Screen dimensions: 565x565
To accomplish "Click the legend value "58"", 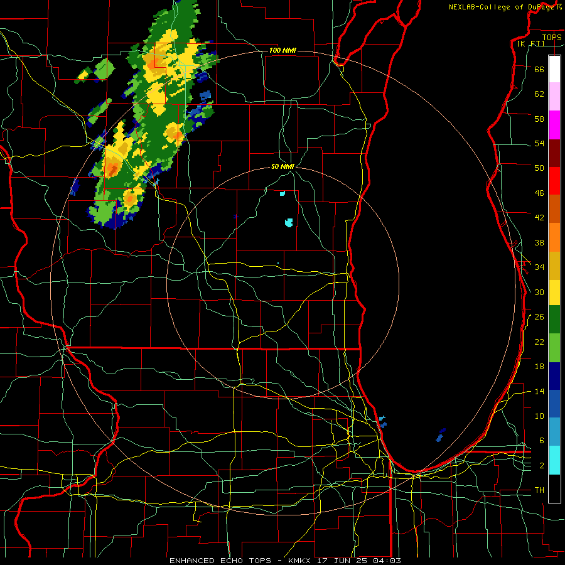I will tap(539, 119).
